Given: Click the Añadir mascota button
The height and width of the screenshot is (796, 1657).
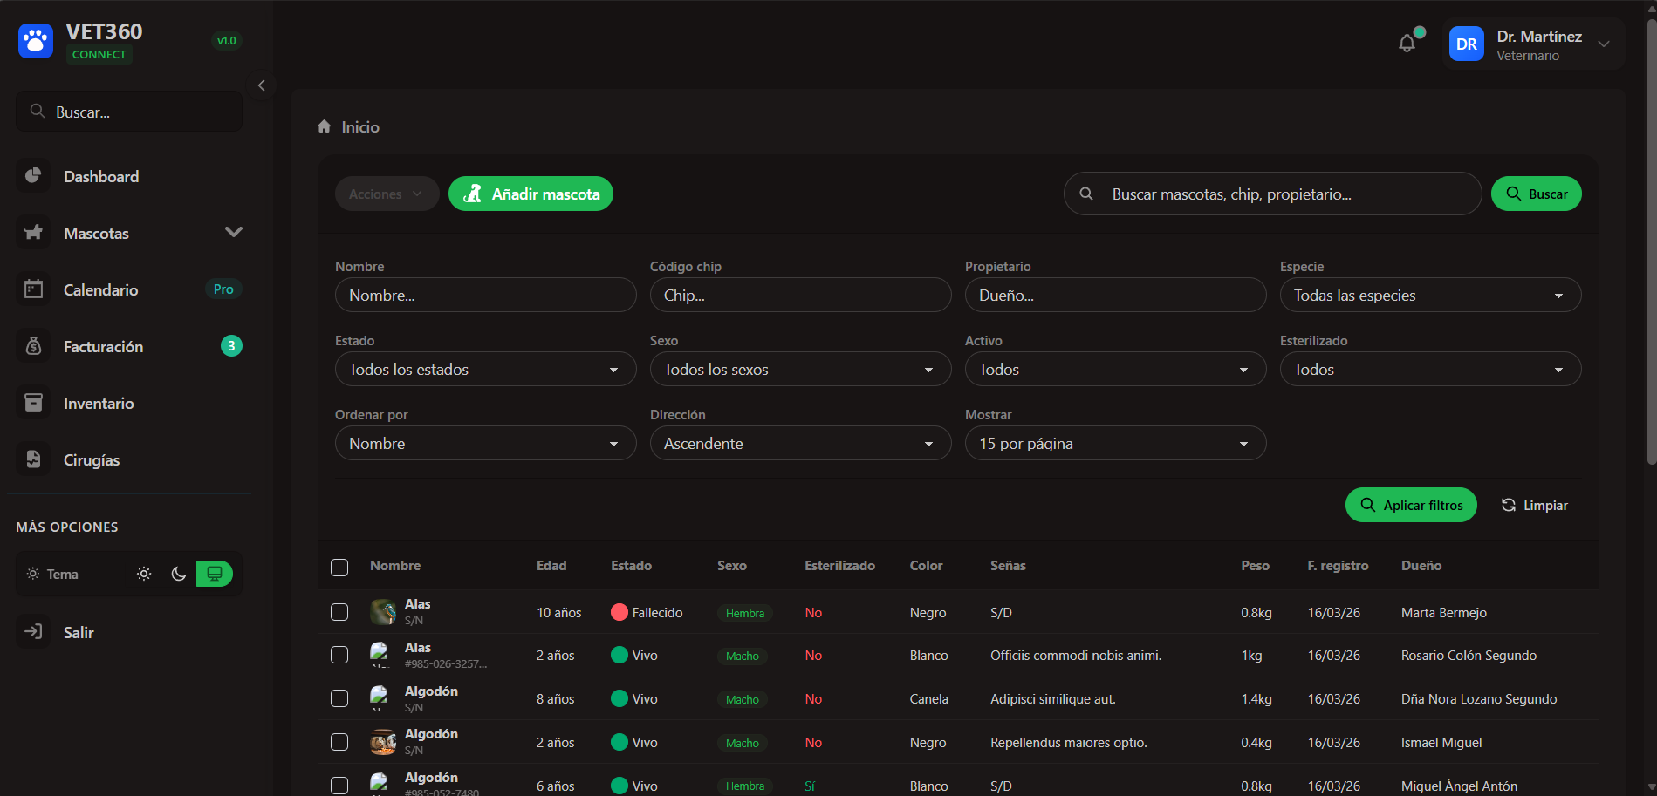Looking at the screenshot, I should coord(531,194).
